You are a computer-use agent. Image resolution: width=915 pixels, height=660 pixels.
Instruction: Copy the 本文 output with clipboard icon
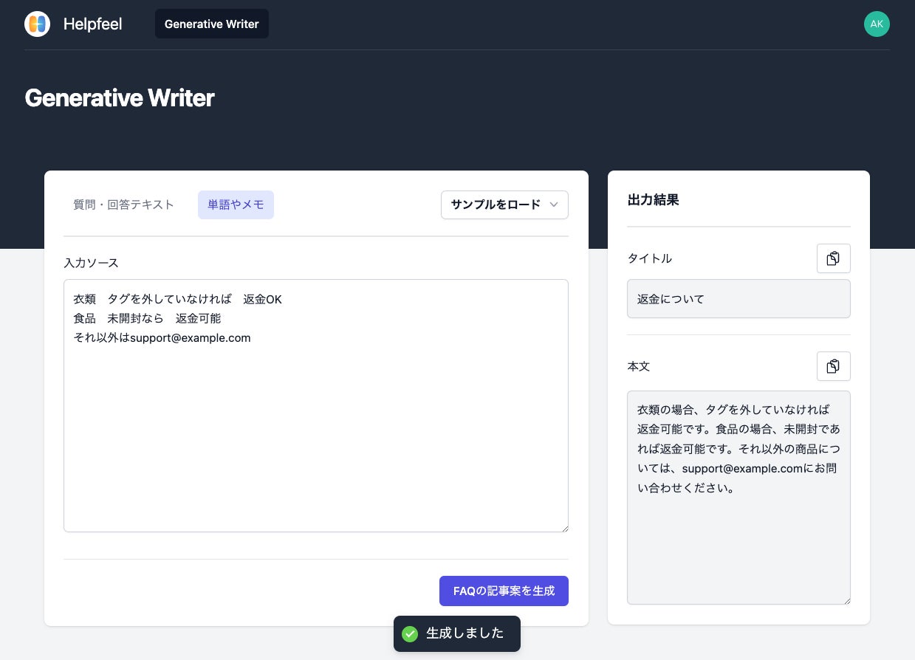pyautogui.click(x=833, y=366)
